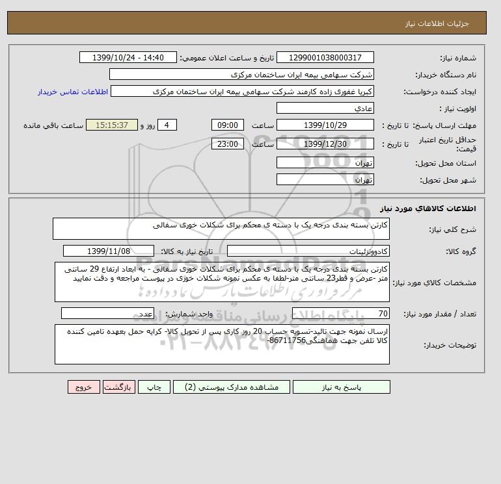
Task: Click general need description text box
Action: pos(221,229)
